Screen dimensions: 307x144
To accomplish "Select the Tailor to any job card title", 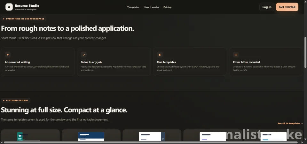I will coord(91,62).
